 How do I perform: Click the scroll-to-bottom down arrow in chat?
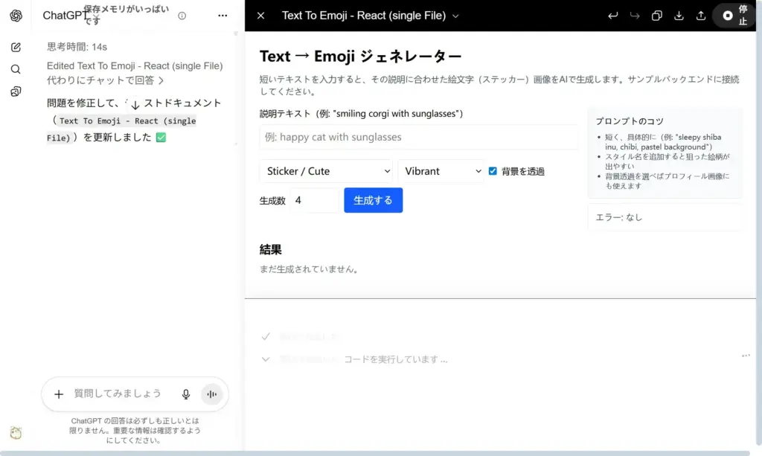[x=135, y=104]
